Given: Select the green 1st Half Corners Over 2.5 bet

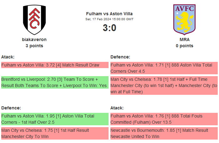Looking at the screenshot, I should 55,119.
